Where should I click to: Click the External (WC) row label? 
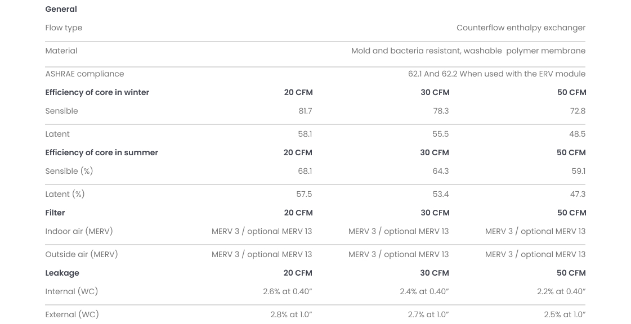pyautogui.click(x=71, y=314)
